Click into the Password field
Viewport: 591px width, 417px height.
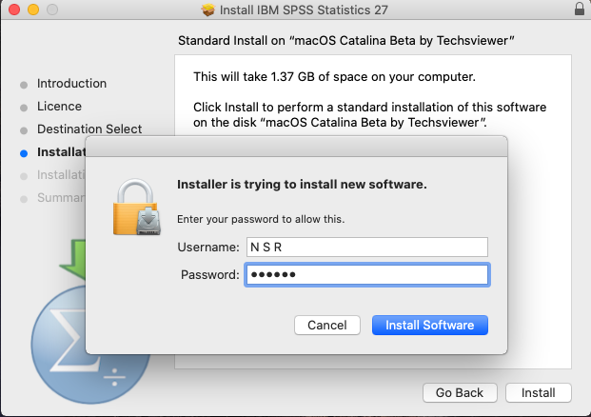coord(366,275)
